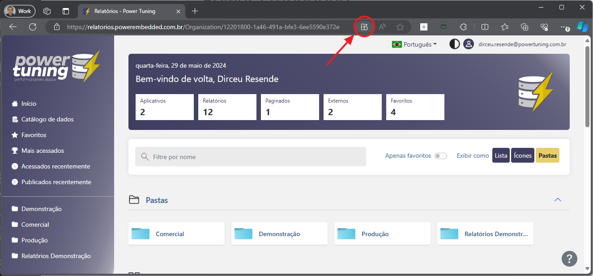This screenshot has width=593, height=276.
Task: Click the Read aloud icon
Action: point(382,27)
